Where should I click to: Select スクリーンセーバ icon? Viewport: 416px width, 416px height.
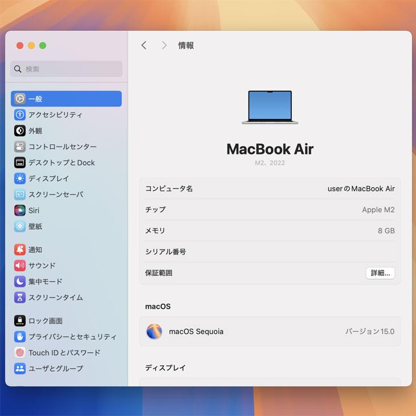point(20,194)
